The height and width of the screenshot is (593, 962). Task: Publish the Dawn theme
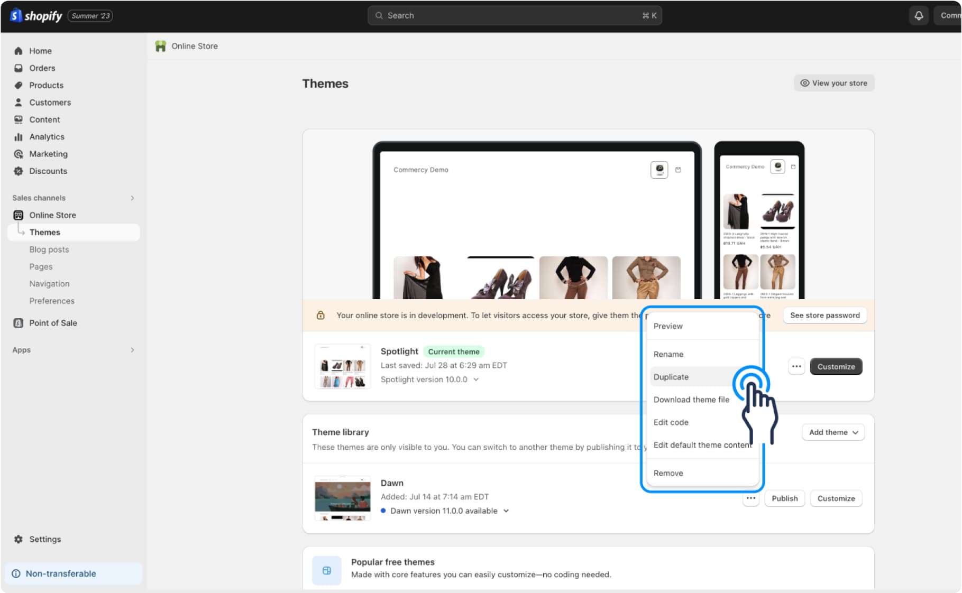point(784,498)
